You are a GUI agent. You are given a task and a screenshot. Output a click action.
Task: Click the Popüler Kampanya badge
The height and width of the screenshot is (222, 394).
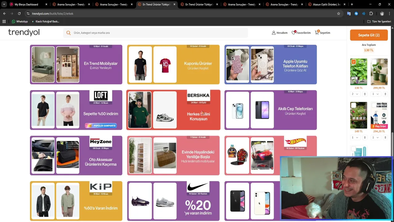pos(101,125)
